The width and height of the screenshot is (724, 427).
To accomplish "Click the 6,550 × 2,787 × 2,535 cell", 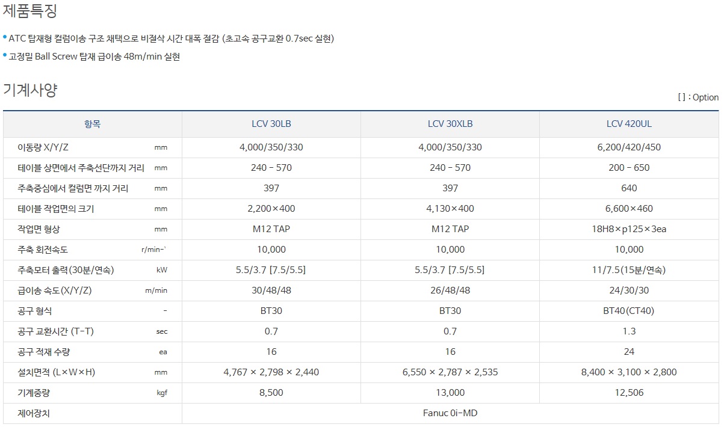I will (x=450, y=372).
